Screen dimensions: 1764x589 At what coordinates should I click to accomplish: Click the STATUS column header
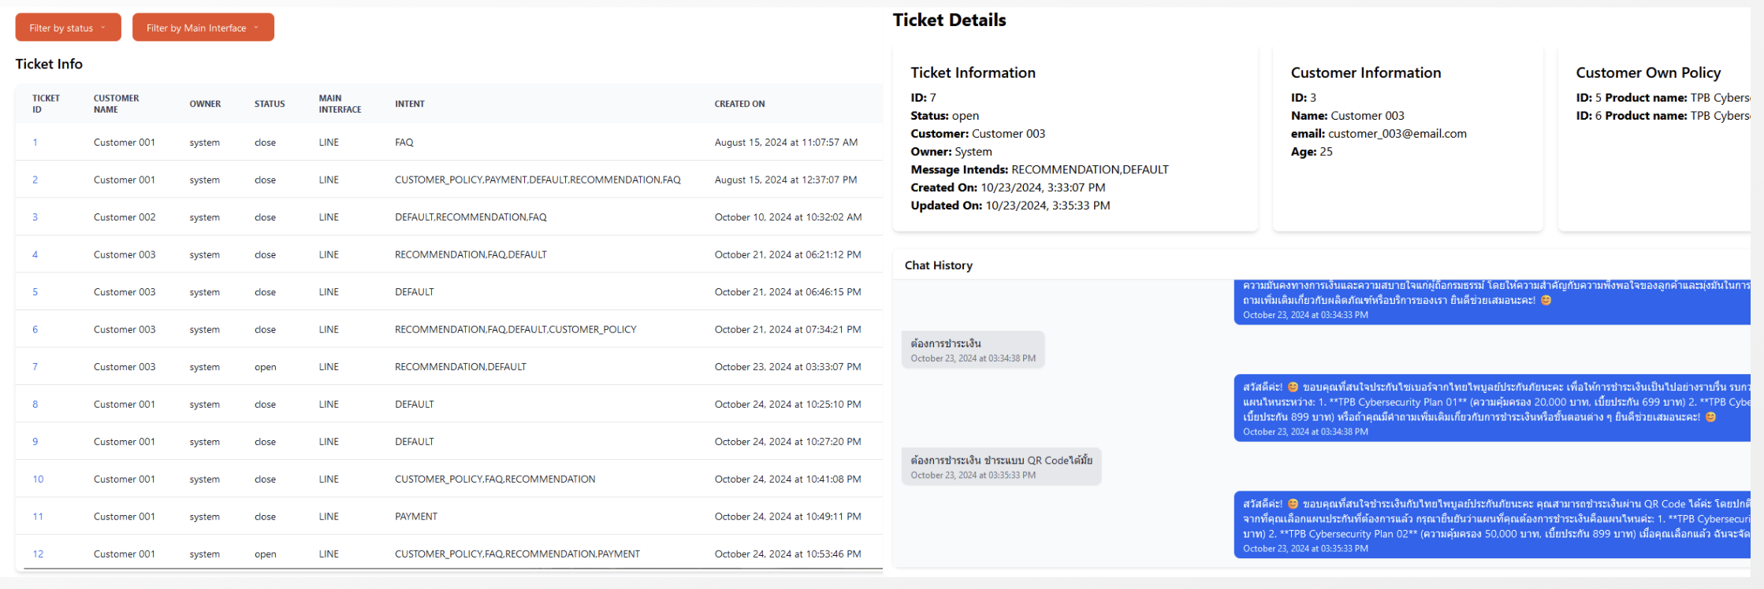point(270,104)
